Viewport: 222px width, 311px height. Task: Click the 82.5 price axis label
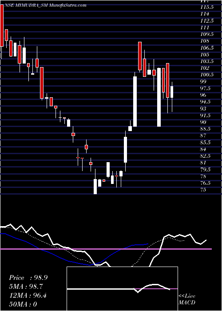(x=206, y=156)
